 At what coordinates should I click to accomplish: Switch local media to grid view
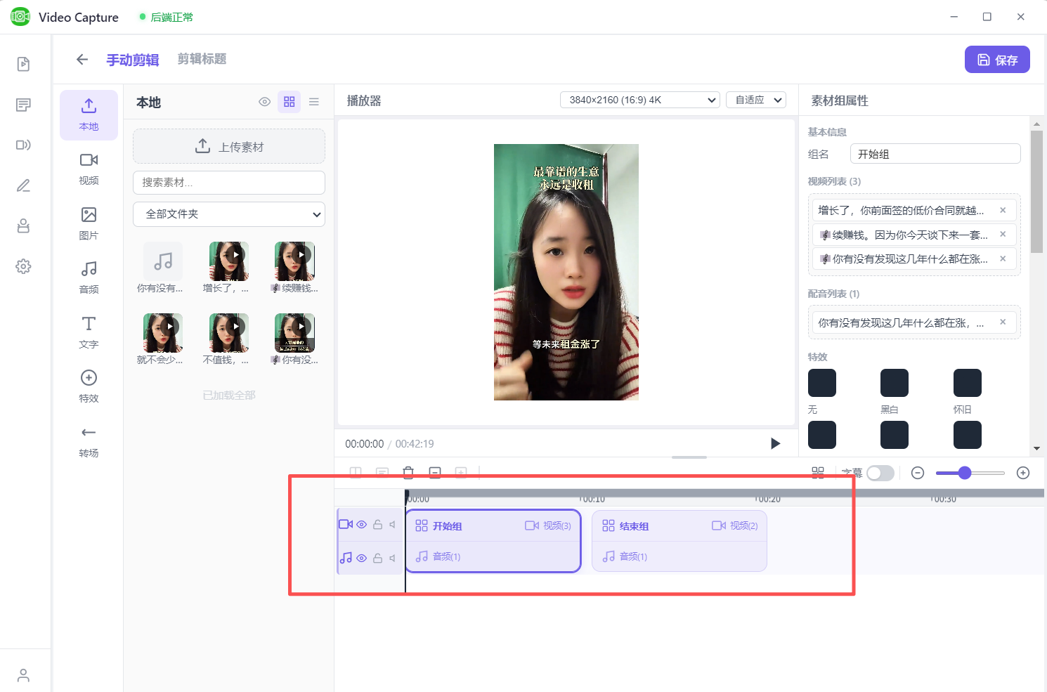[290, 102]
